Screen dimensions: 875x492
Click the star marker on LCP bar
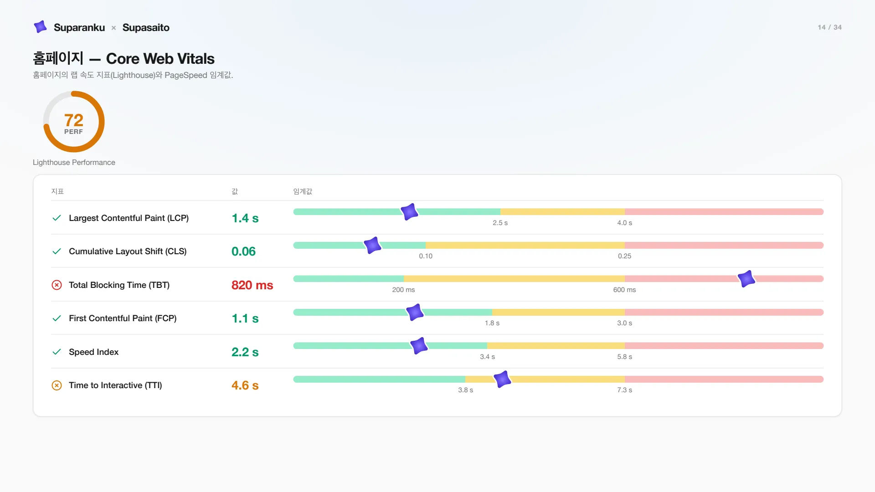[409, 212]
